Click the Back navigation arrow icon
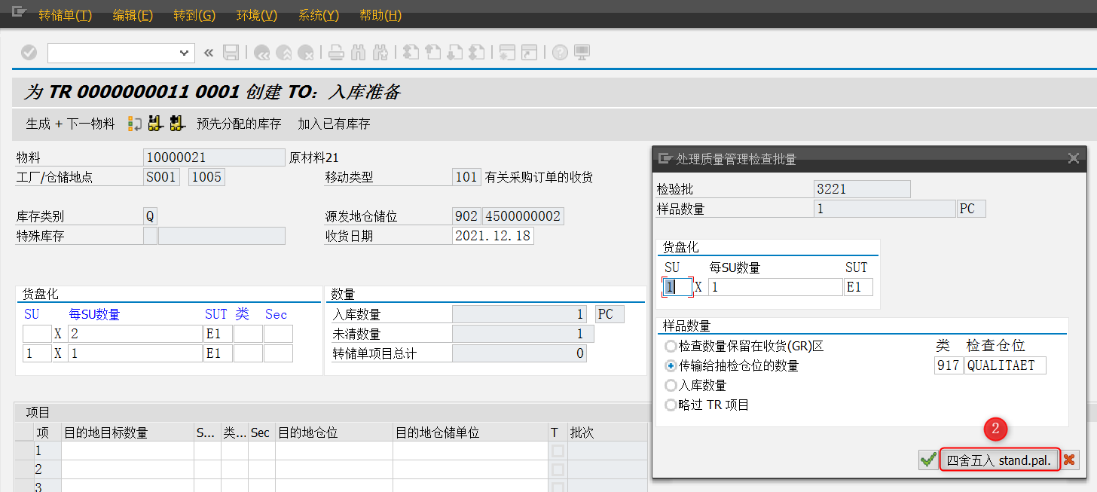Viewport: 1097px width, 492px height. (x=262, y=52)
